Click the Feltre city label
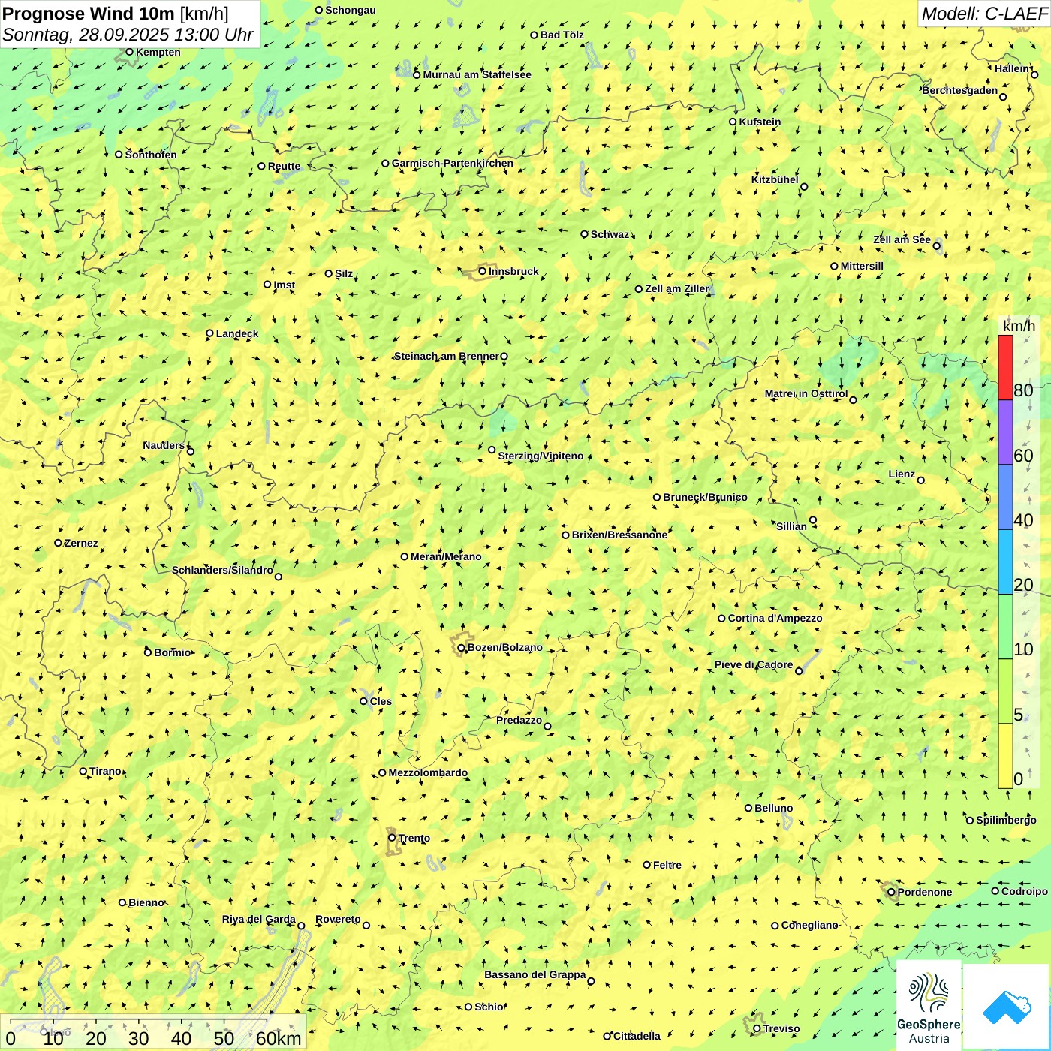The image size is (1051, 1051). pos(667,865)
